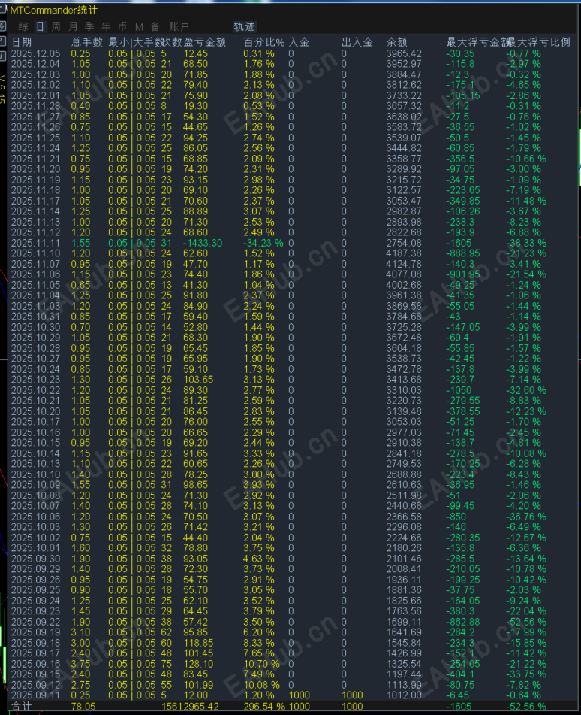Select the 2025.12.04 date cell
The height and width of the screenshot is (715, 581).
click(x=35, y=65)
